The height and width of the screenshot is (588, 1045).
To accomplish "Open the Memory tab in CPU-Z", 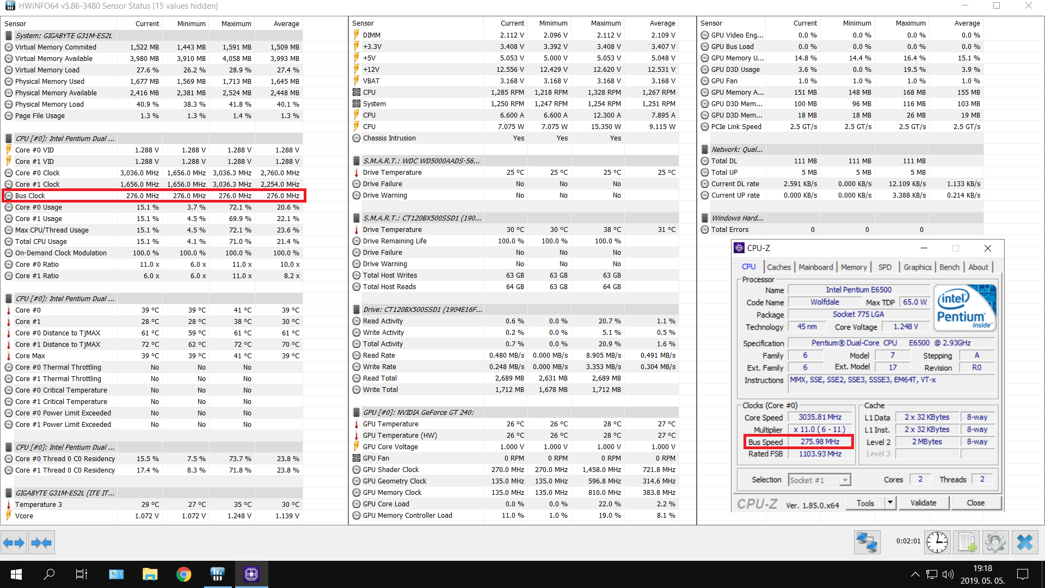I will (854, 267).
